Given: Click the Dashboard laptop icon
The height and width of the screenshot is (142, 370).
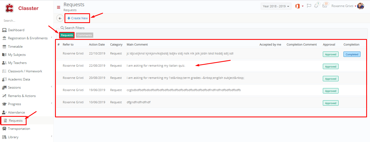Looking at the screenshot, I should (4, 30).
